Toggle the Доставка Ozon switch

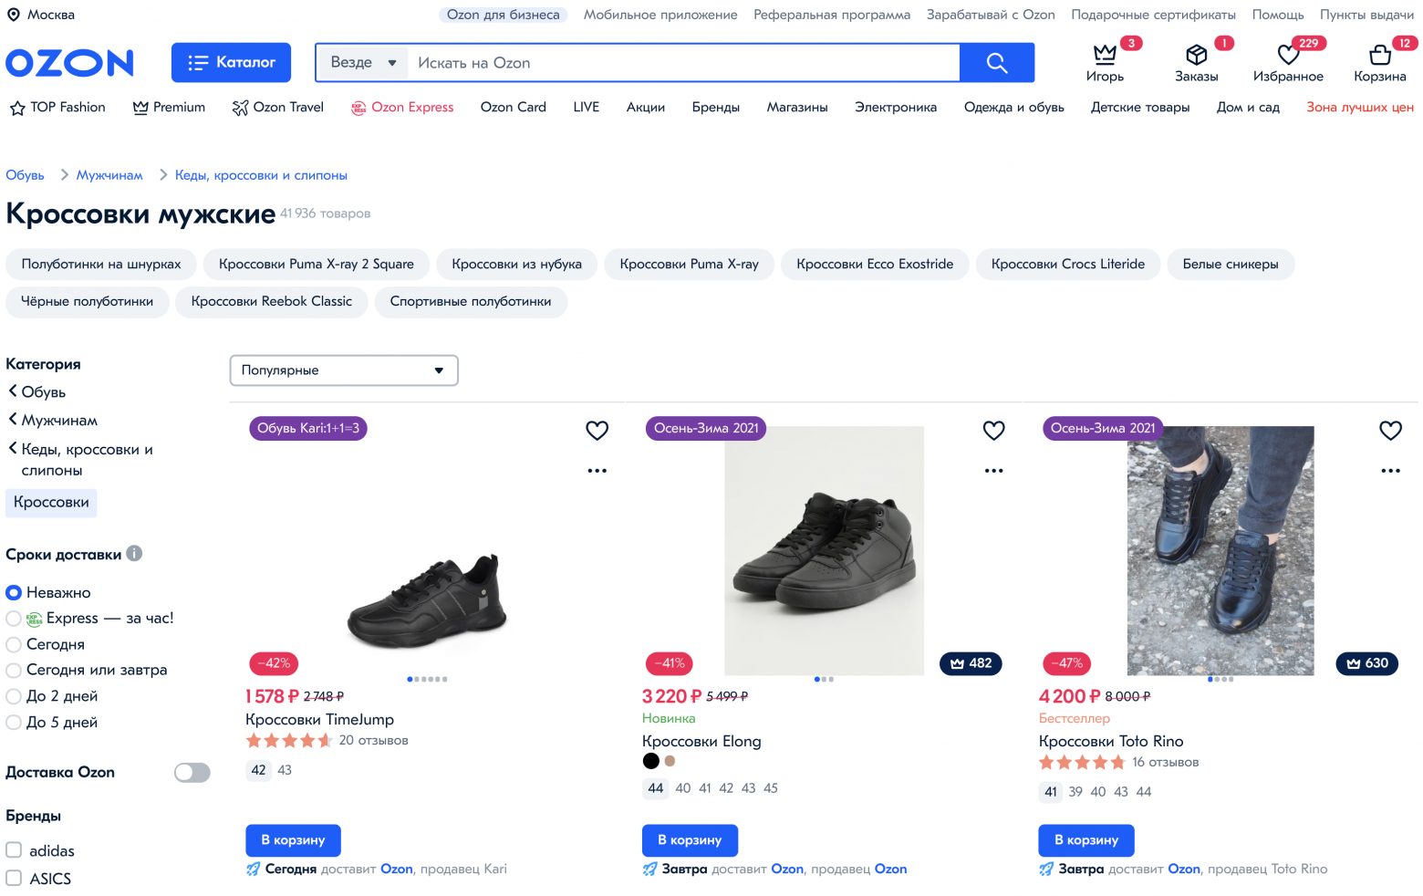pyautogui.click(x=192, y=773)
